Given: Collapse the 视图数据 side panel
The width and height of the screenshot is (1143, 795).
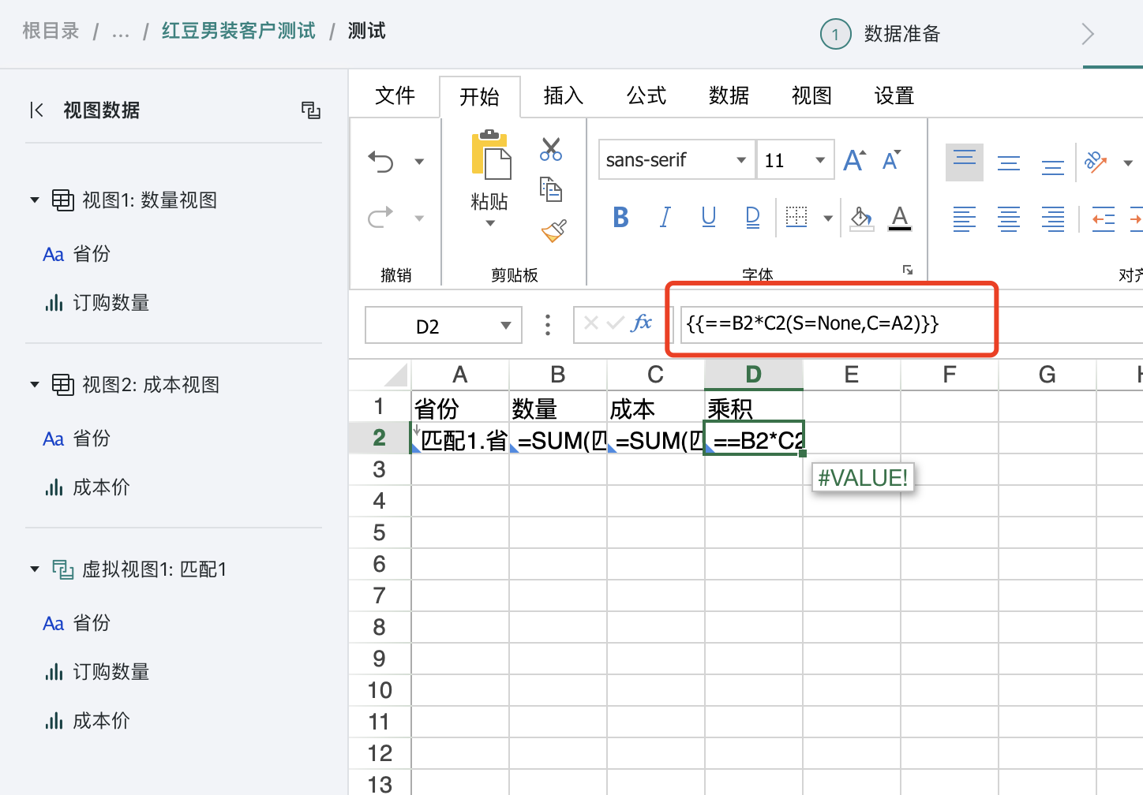Looking at the screenshot, I should click(x=36, y=110).
